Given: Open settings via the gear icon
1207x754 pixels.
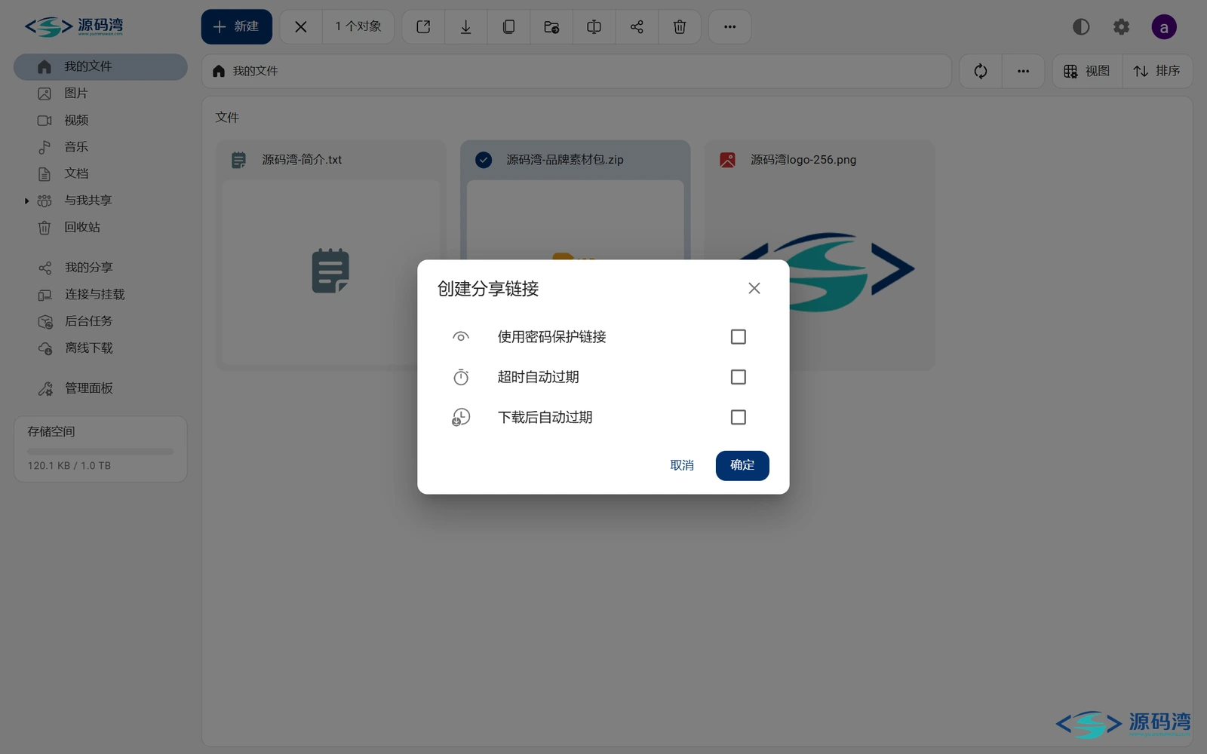Looking at the screenshot, I should [1122, 27].
